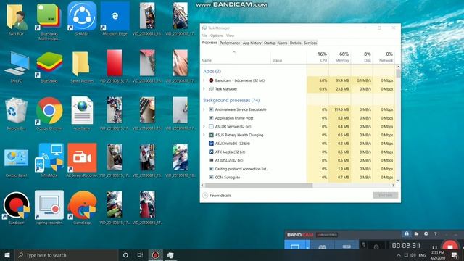The image size is (464, 261).
Task: Open the BlueStacks desktop shortcut
Action: point(49,67)
